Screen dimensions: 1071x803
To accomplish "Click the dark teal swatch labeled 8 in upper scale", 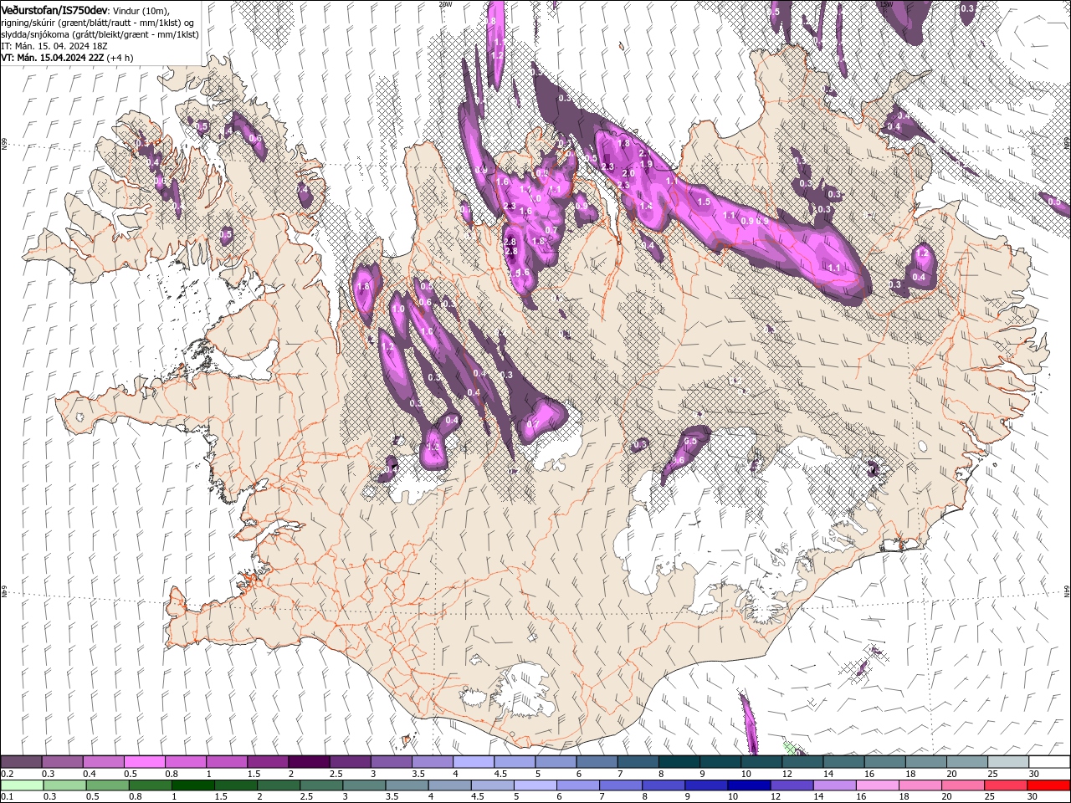I will click(x=679, y=761).
